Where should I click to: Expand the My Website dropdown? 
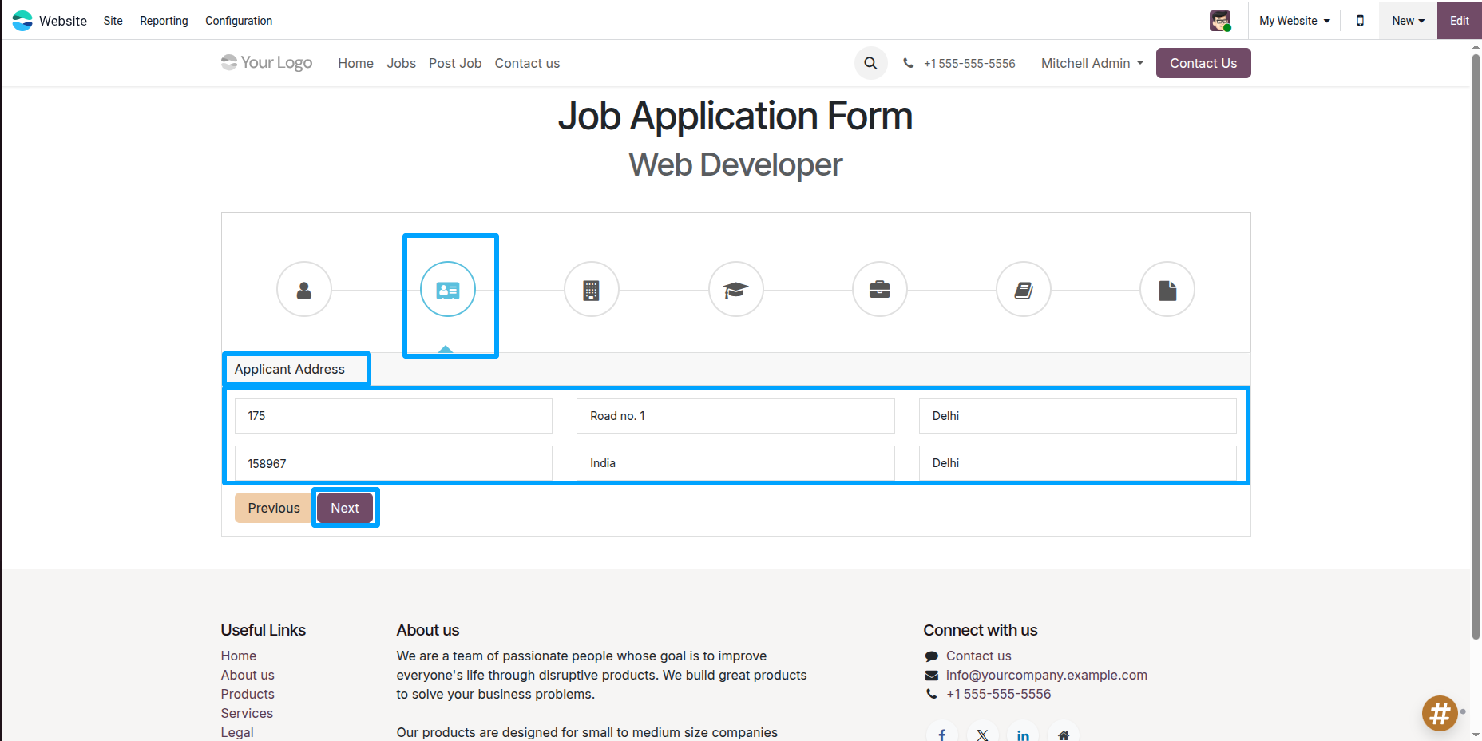point(1294,20)
